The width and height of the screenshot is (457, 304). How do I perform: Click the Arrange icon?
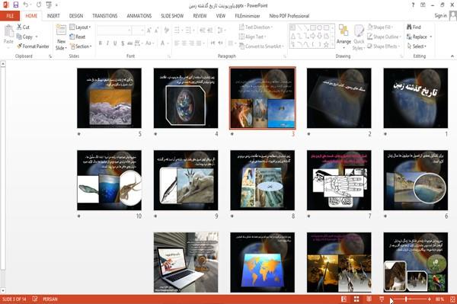point(344,30)
